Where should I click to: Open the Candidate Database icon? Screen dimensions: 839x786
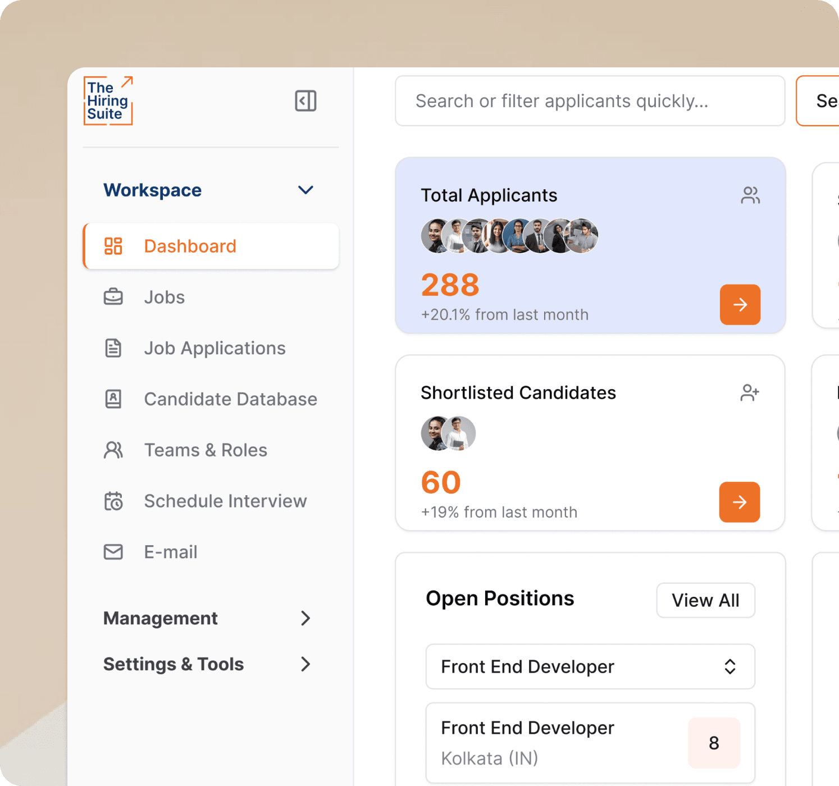[113, 399]
